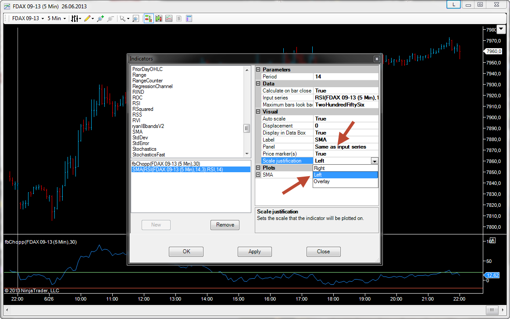Click the Close button in Indicators dialog

click(x=323, y=252)
